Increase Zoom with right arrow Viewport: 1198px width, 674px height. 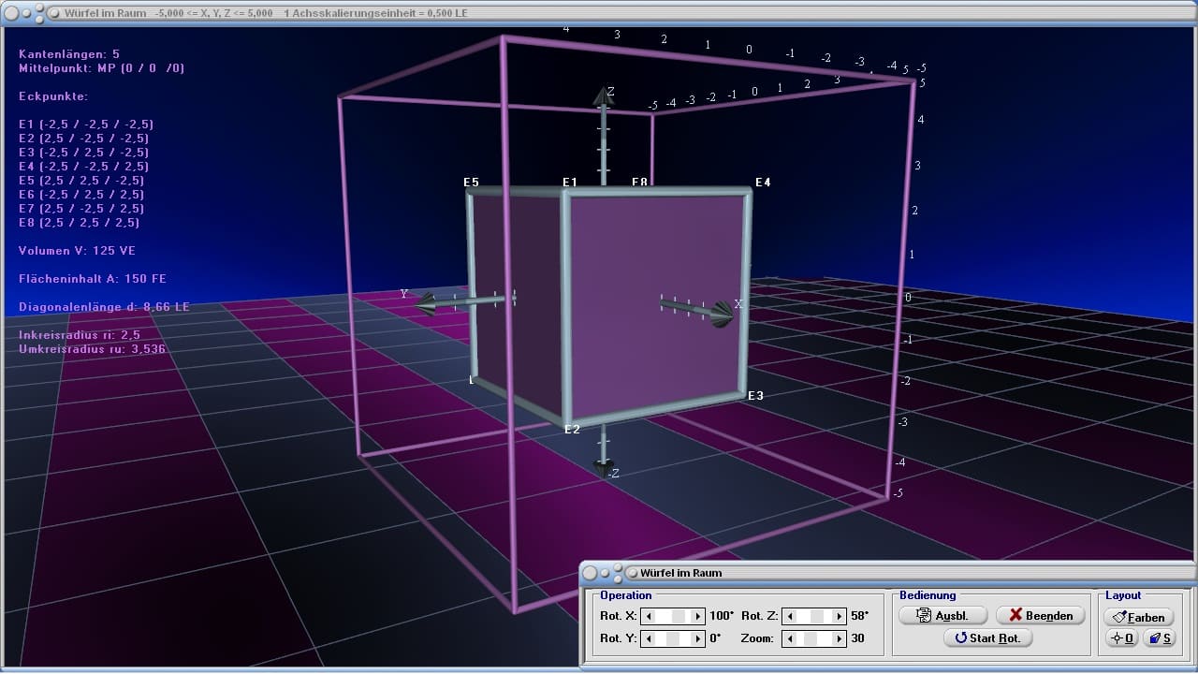(x=839, y=638)
